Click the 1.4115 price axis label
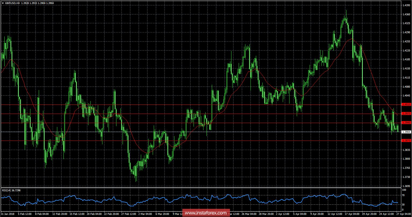Image resolution: width=412 pixels, height=217 pixels. coord(406,78)
